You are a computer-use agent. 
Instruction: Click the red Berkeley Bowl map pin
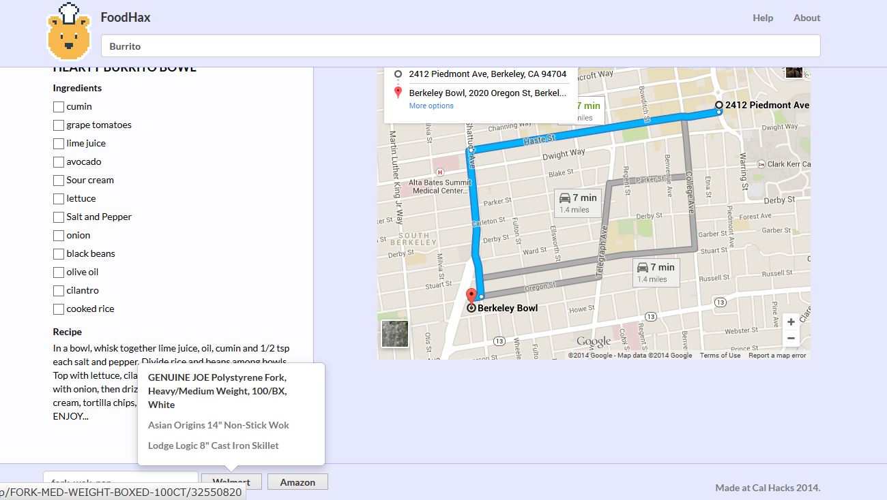471,296
